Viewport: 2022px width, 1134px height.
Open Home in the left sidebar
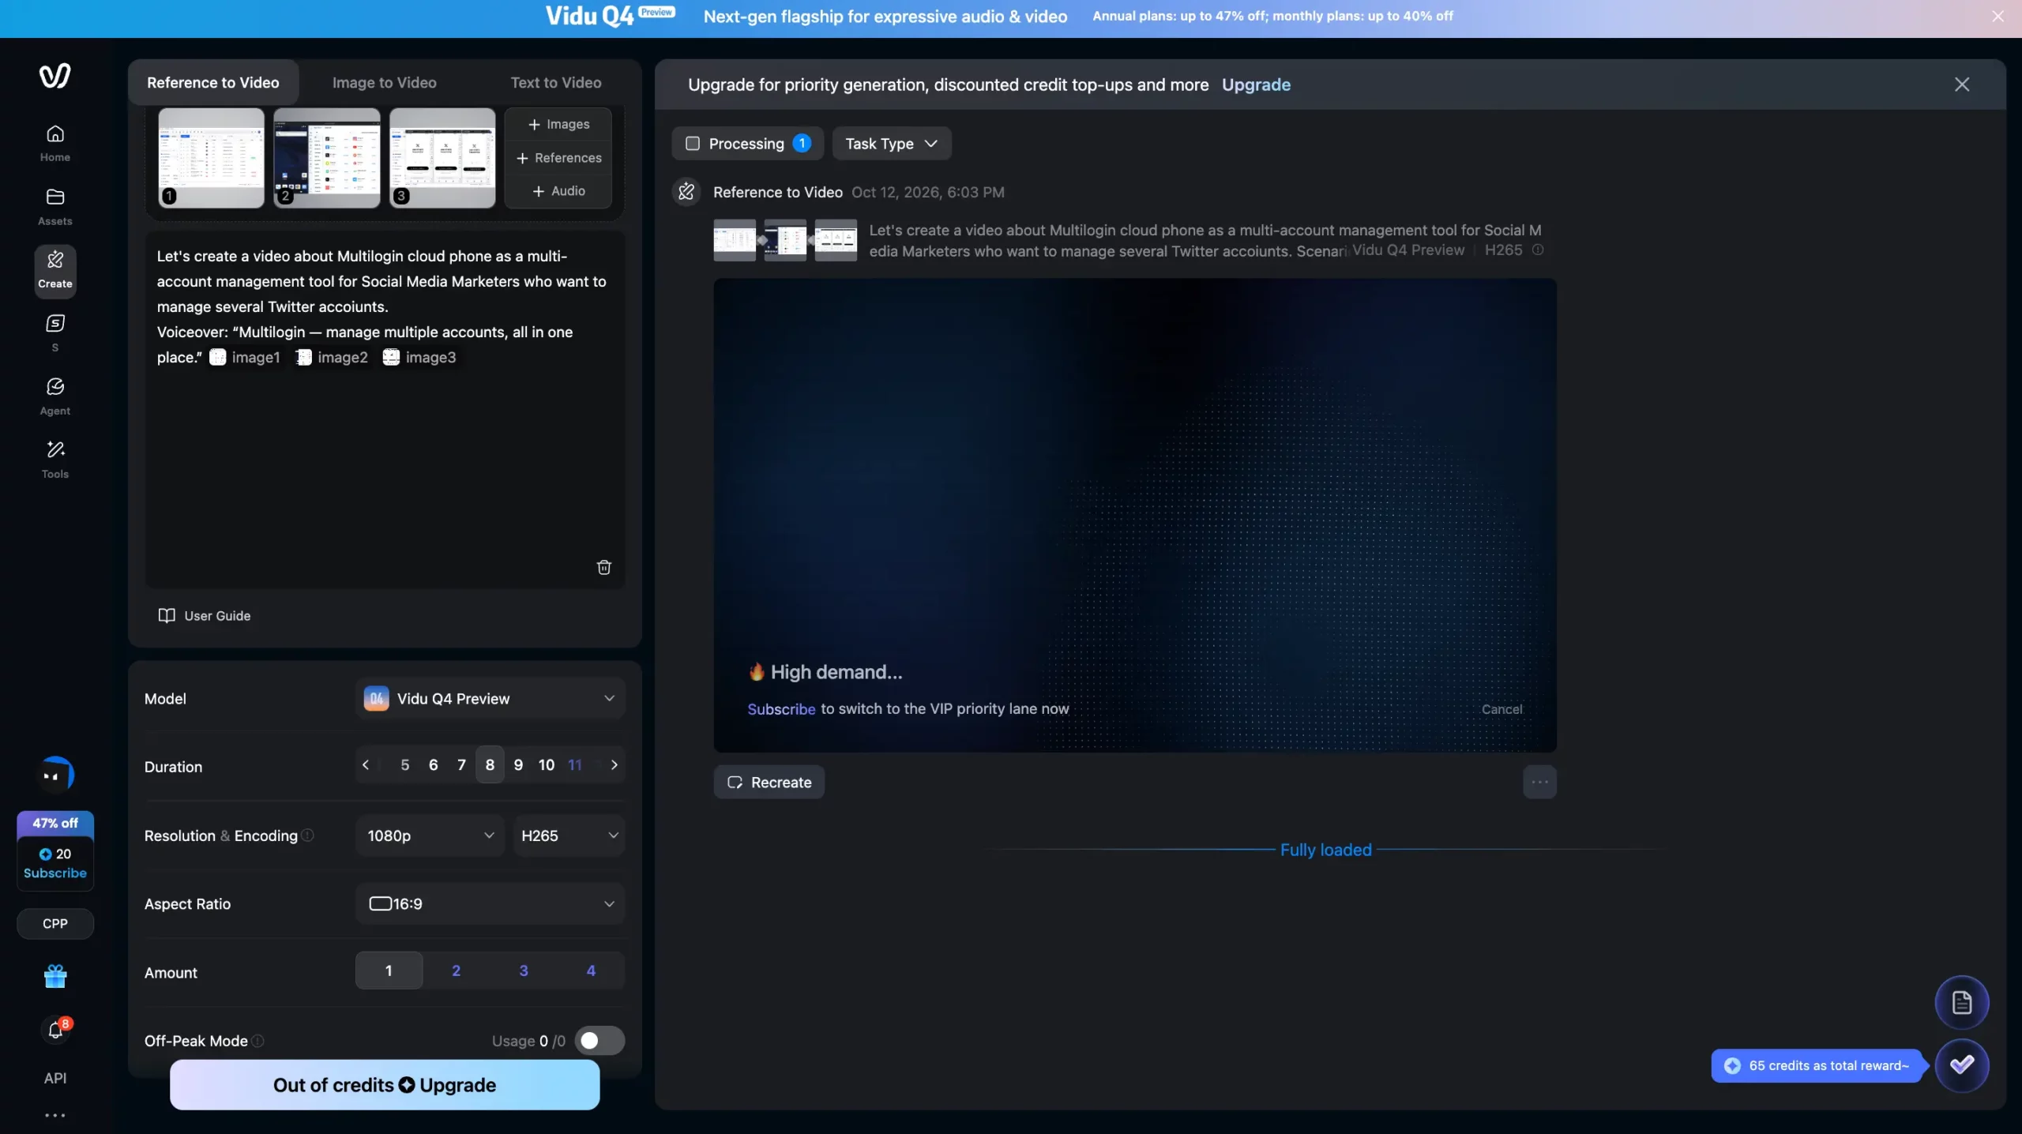coord(54,144)
